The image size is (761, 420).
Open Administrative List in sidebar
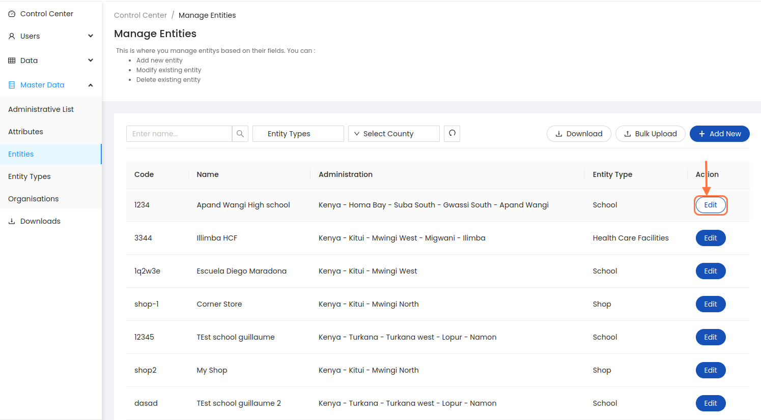(41, 109)
